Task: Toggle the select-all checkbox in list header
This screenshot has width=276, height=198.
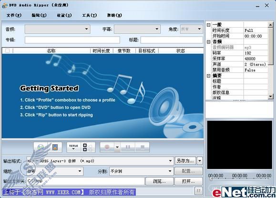Action: (x=8, y=51)
